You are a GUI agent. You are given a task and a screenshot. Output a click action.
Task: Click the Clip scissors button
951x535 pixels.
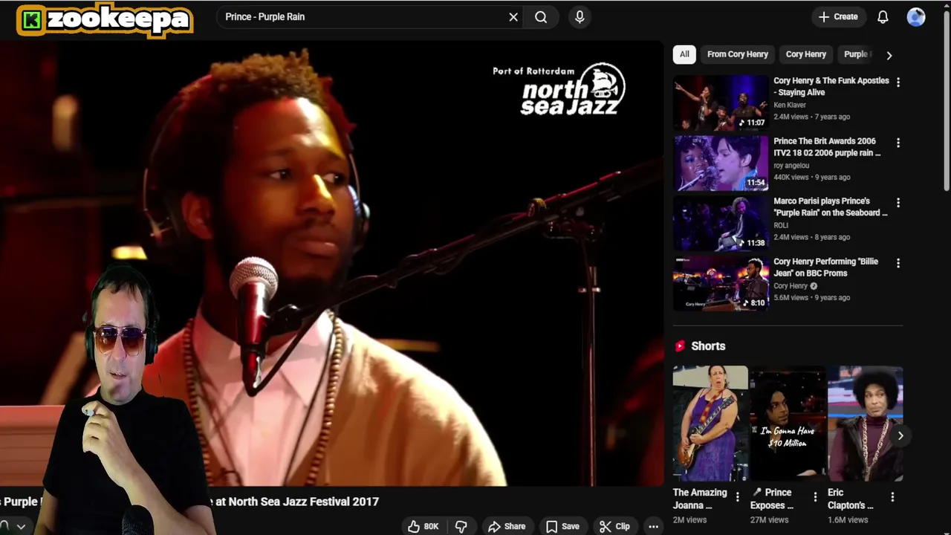click(x=615, y=526)
